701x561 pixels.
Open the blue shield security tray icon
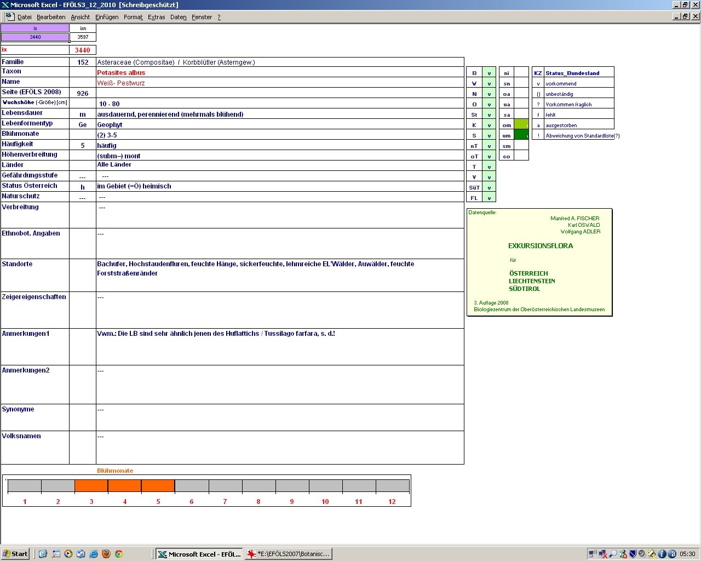[633, 554]
